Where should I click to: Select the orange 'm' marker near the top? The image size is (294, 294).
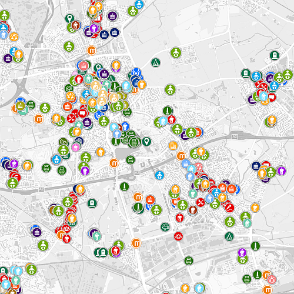click(x=92, y=51)
